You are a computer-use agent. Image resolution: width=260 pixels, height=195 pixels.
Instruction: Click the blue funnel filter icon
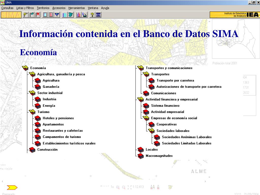point(57,15)
